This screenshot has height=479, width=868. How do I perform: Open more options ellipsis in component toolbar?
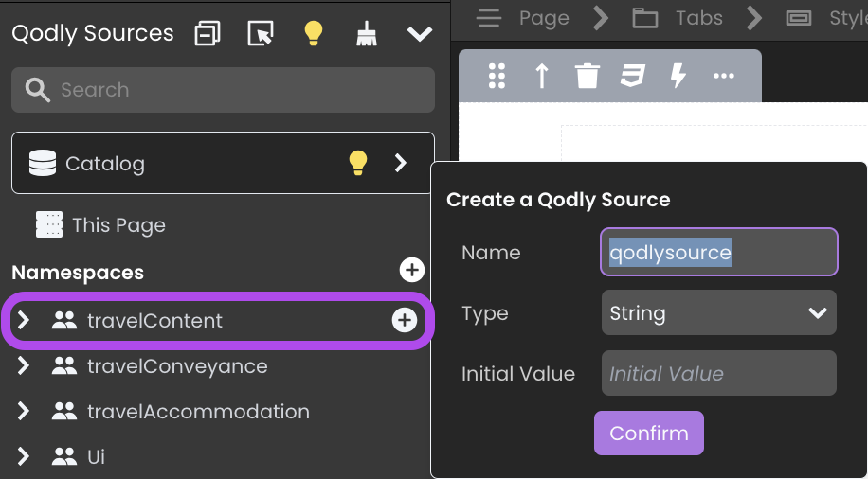click(x=724, y=76)
